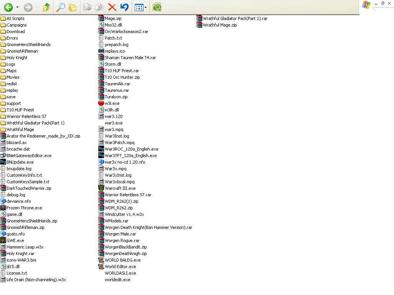Select the World Editor.exe icon
The image size is (394, 295).
(x=101, y=266)
